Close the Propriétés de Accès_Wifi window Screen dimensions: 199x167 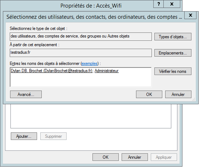(x=172, y=4)
